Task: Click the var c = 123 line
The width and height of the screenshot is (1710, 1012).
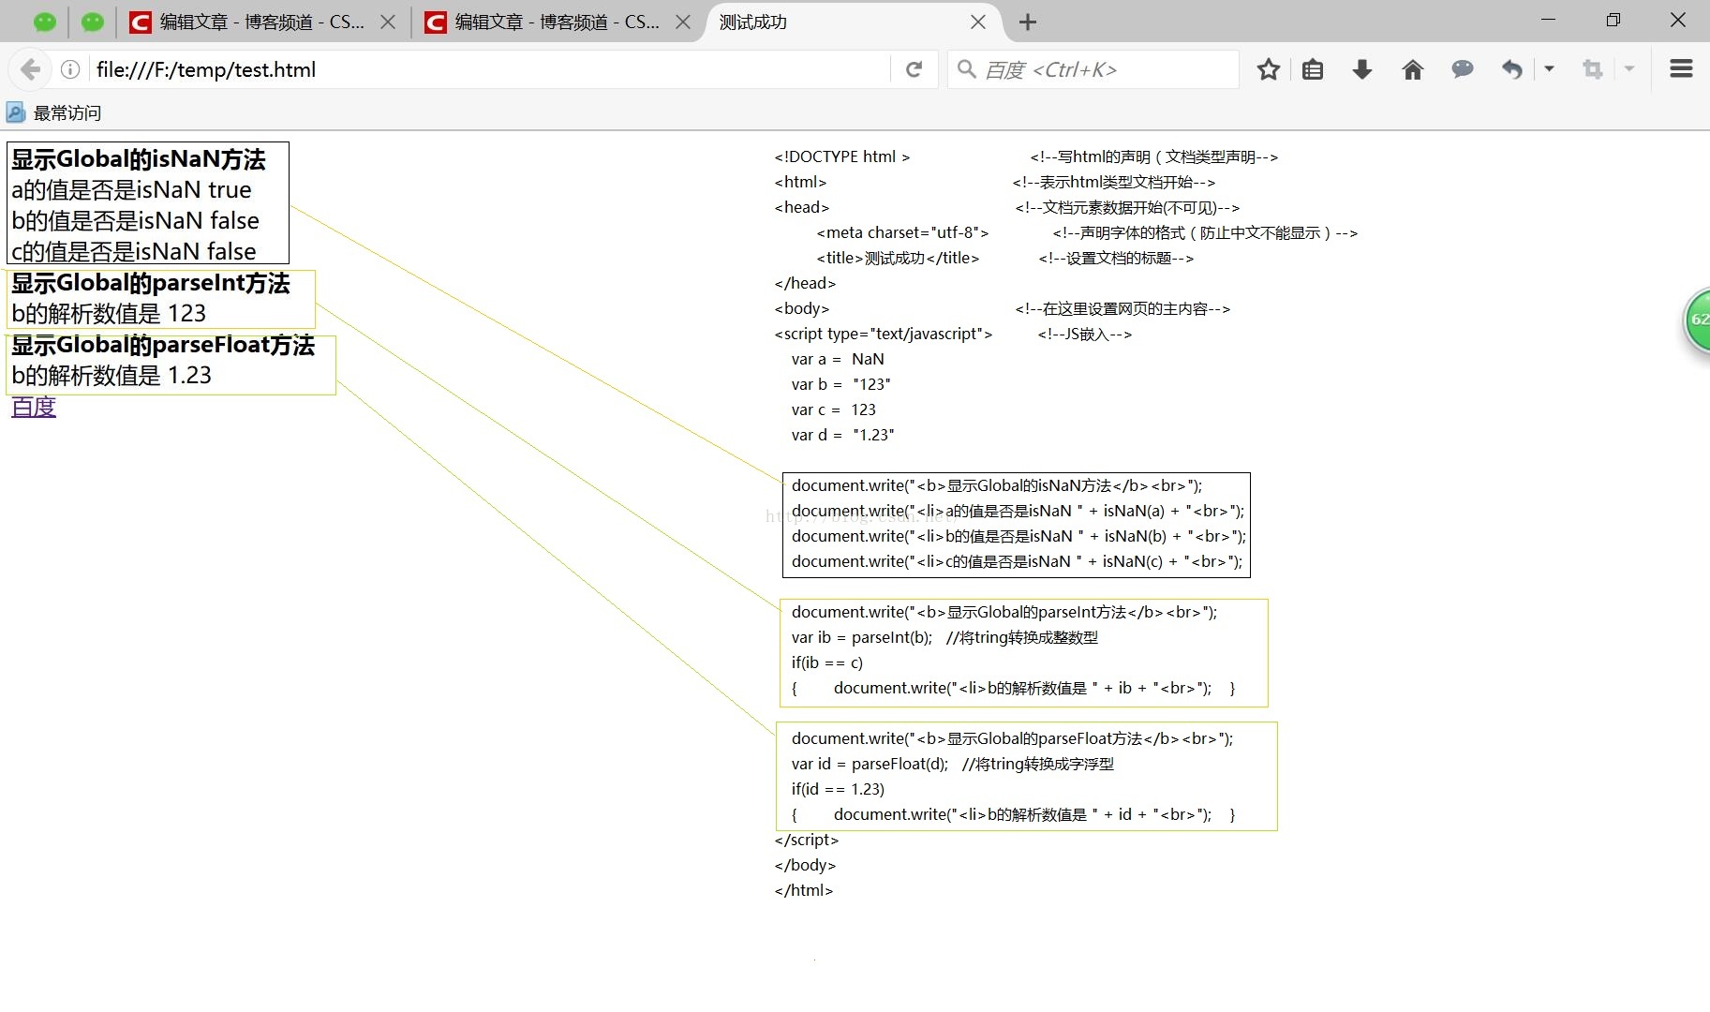Action: 833,409
